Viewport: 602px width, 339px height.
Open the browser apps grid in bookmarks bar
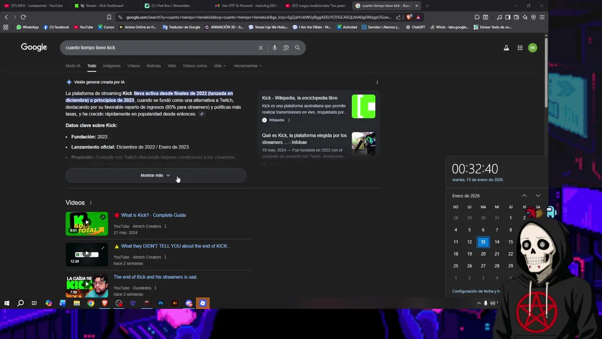[6, 27]
